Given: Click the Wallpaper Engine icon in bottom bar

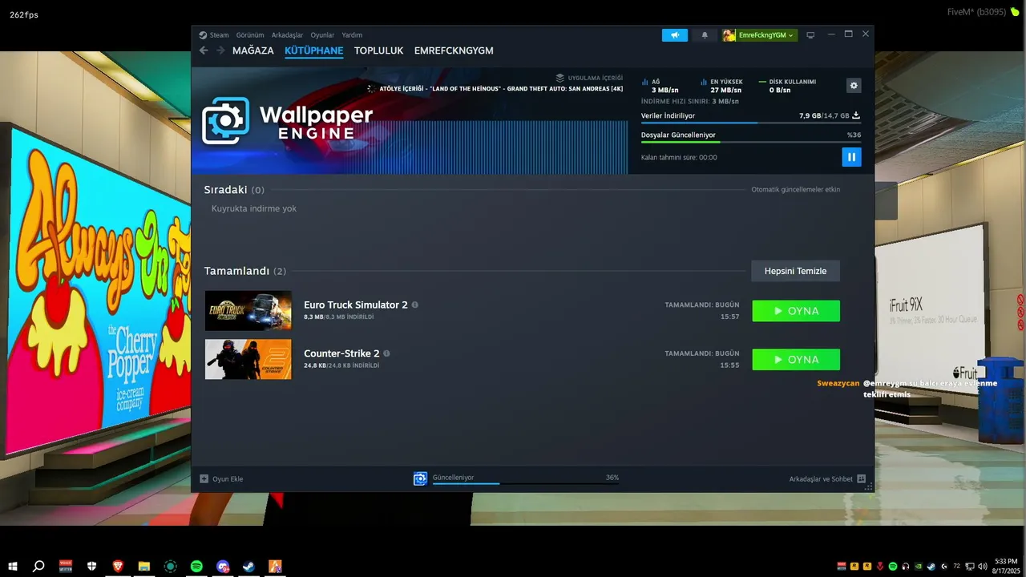Looking at the screenshot, I should coord(420,478).
